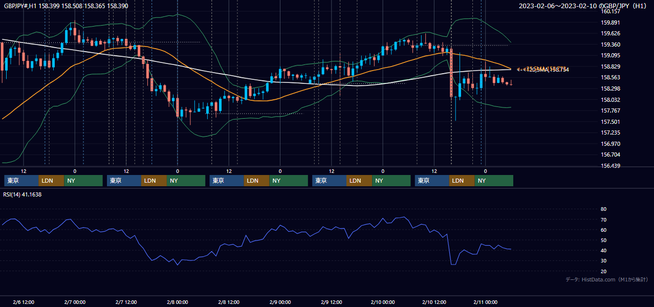Click the RSI axis value 30
654x307 pixels.
coord(603,261)
